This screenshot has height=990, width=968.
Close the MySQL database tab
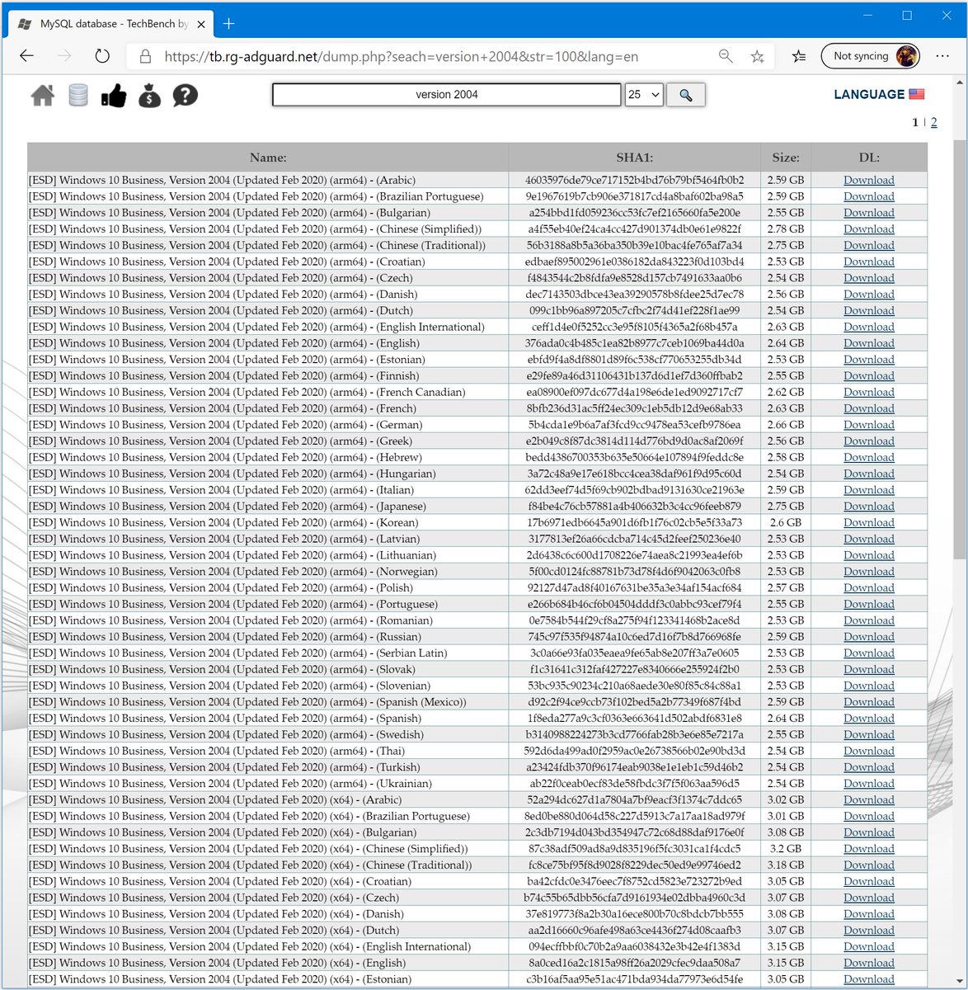tap(203, 24)
